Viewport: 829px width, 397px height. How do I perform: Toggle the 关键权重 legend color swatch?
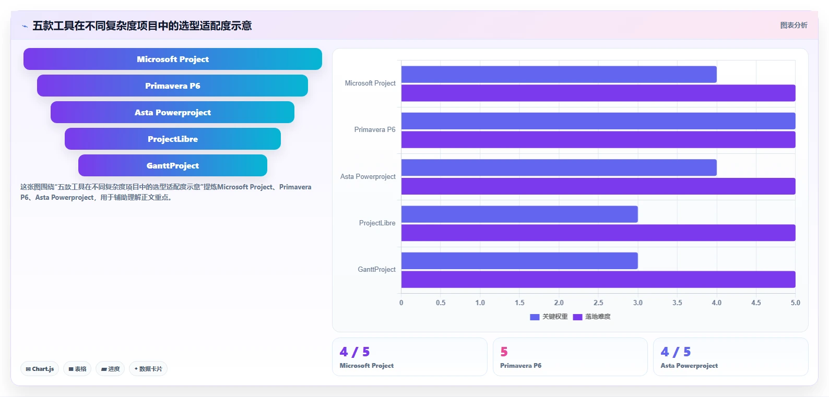[535, 317]
